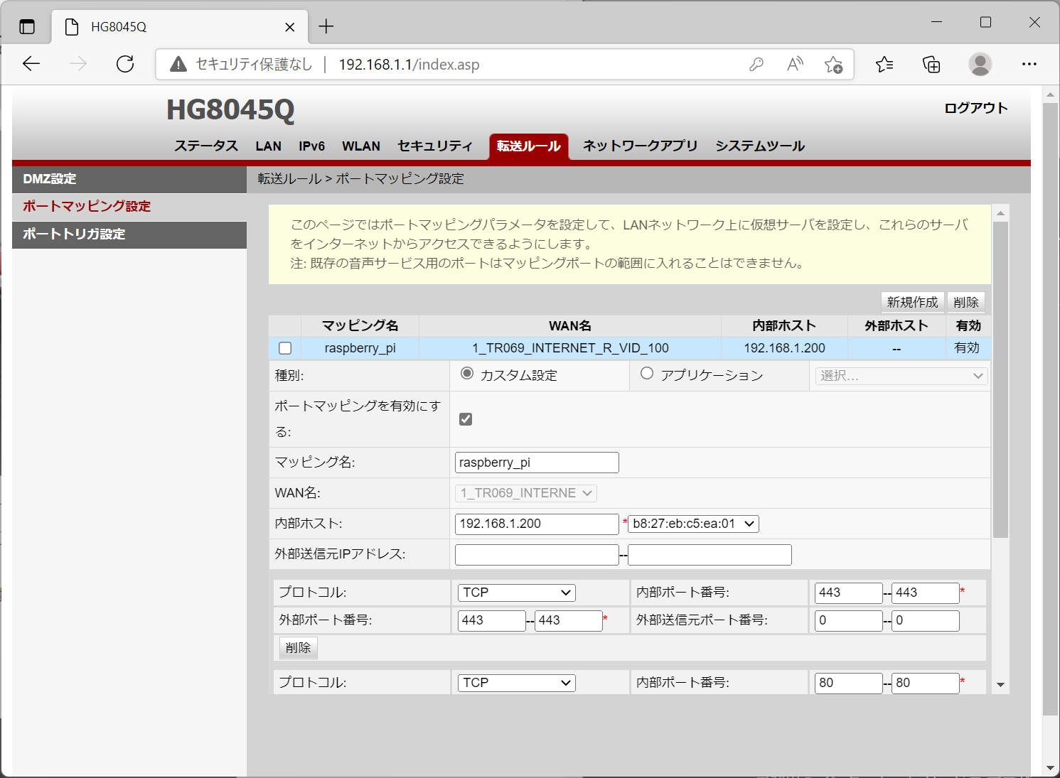Open the LAN tab
The width and height of the screenshot is (1060, 778).
269,146
